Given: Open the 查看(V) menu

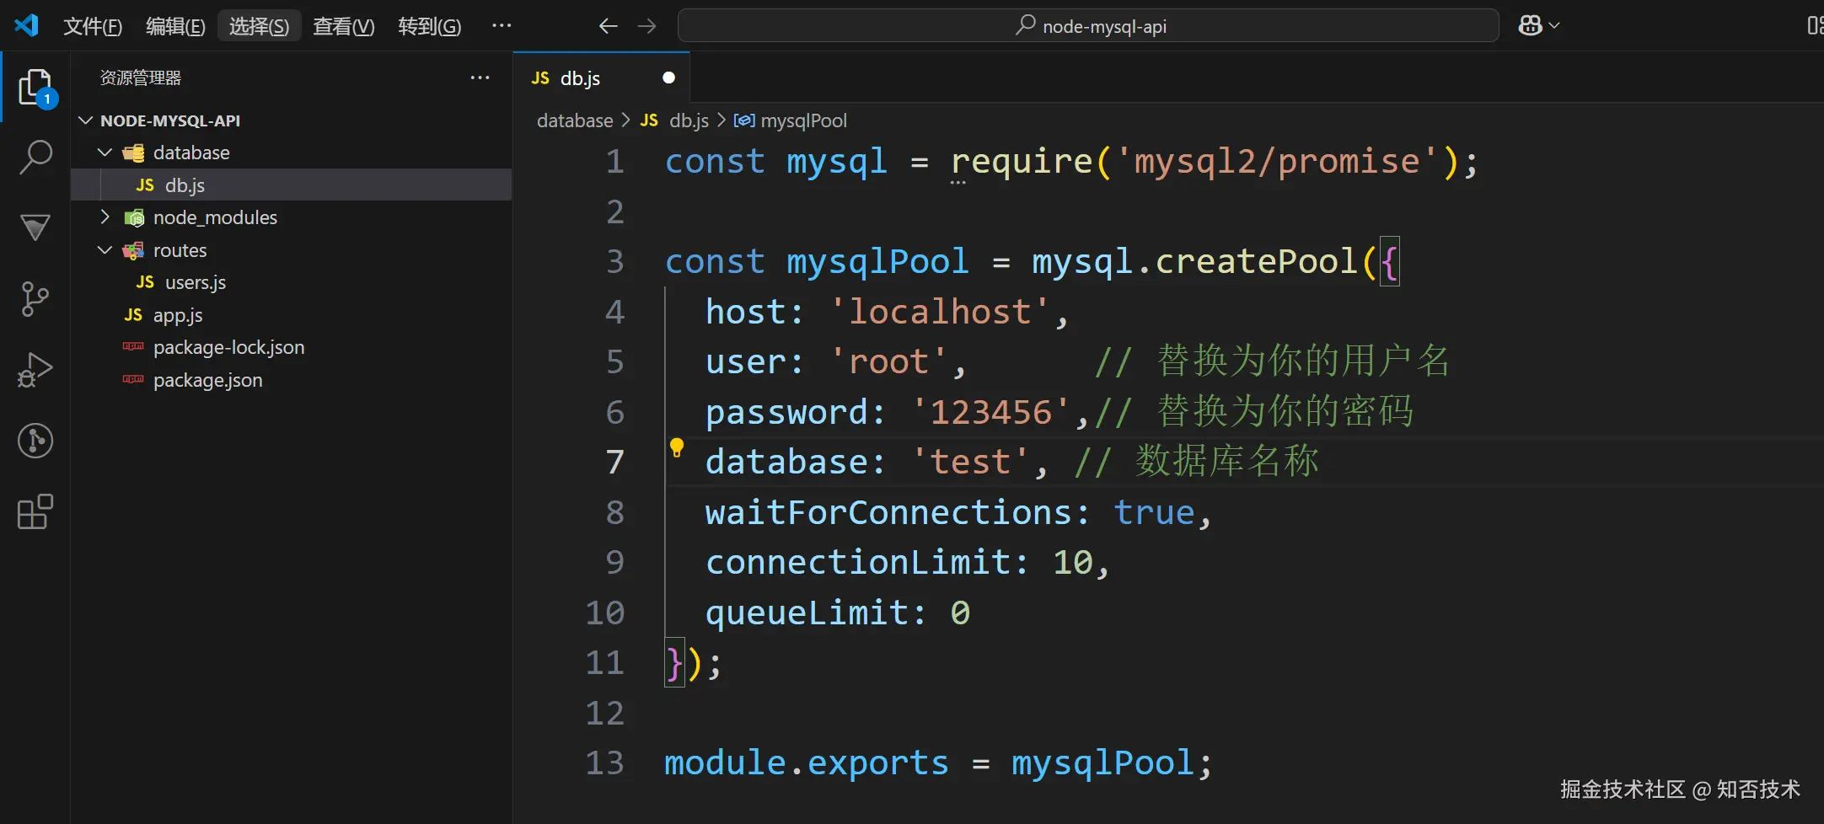Looking at the screenshot, I should coord(343,26).
